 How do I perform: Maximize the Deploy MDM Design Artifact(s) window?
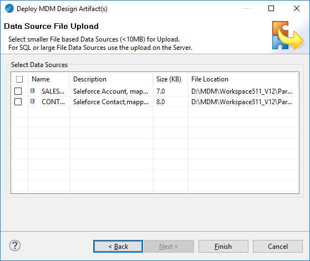coord(271,8)
